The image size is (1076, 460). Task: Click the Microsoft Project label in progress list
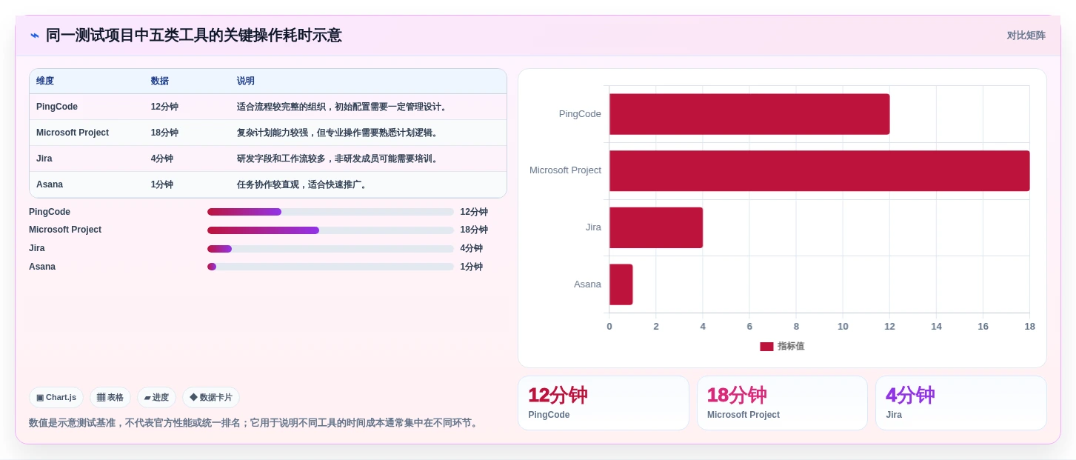[65, 230]
